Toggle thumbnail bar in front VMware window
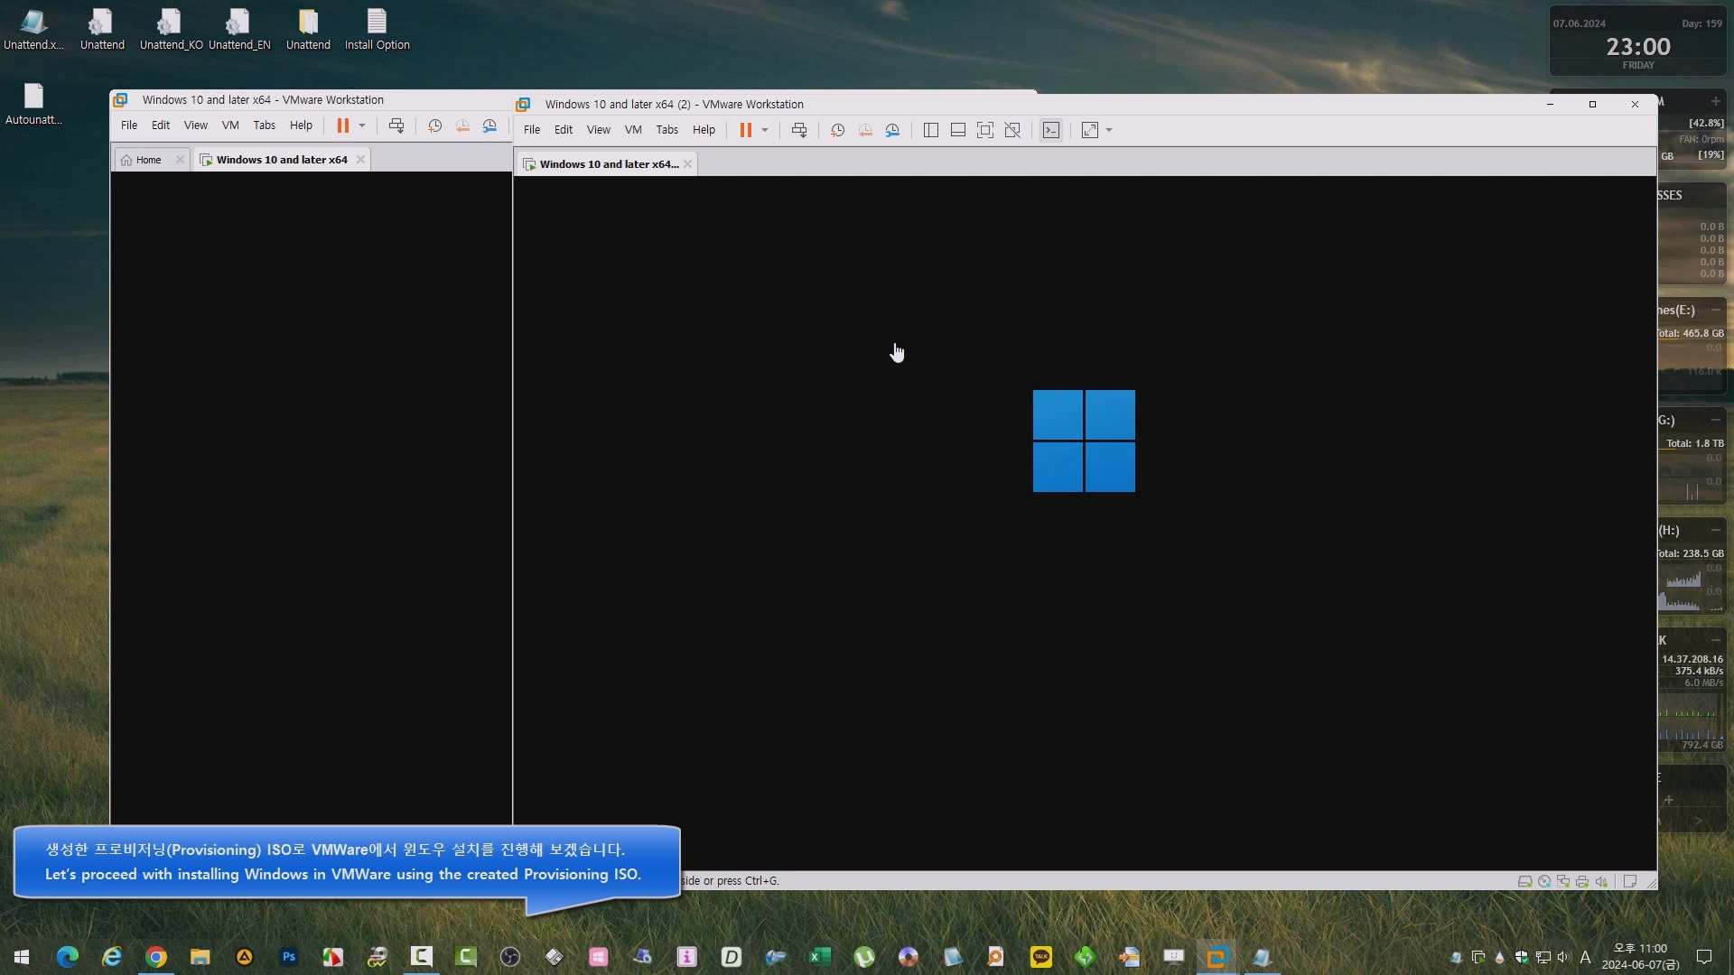This screenshot has width=1734, height=975. click(x=958, y=130)
